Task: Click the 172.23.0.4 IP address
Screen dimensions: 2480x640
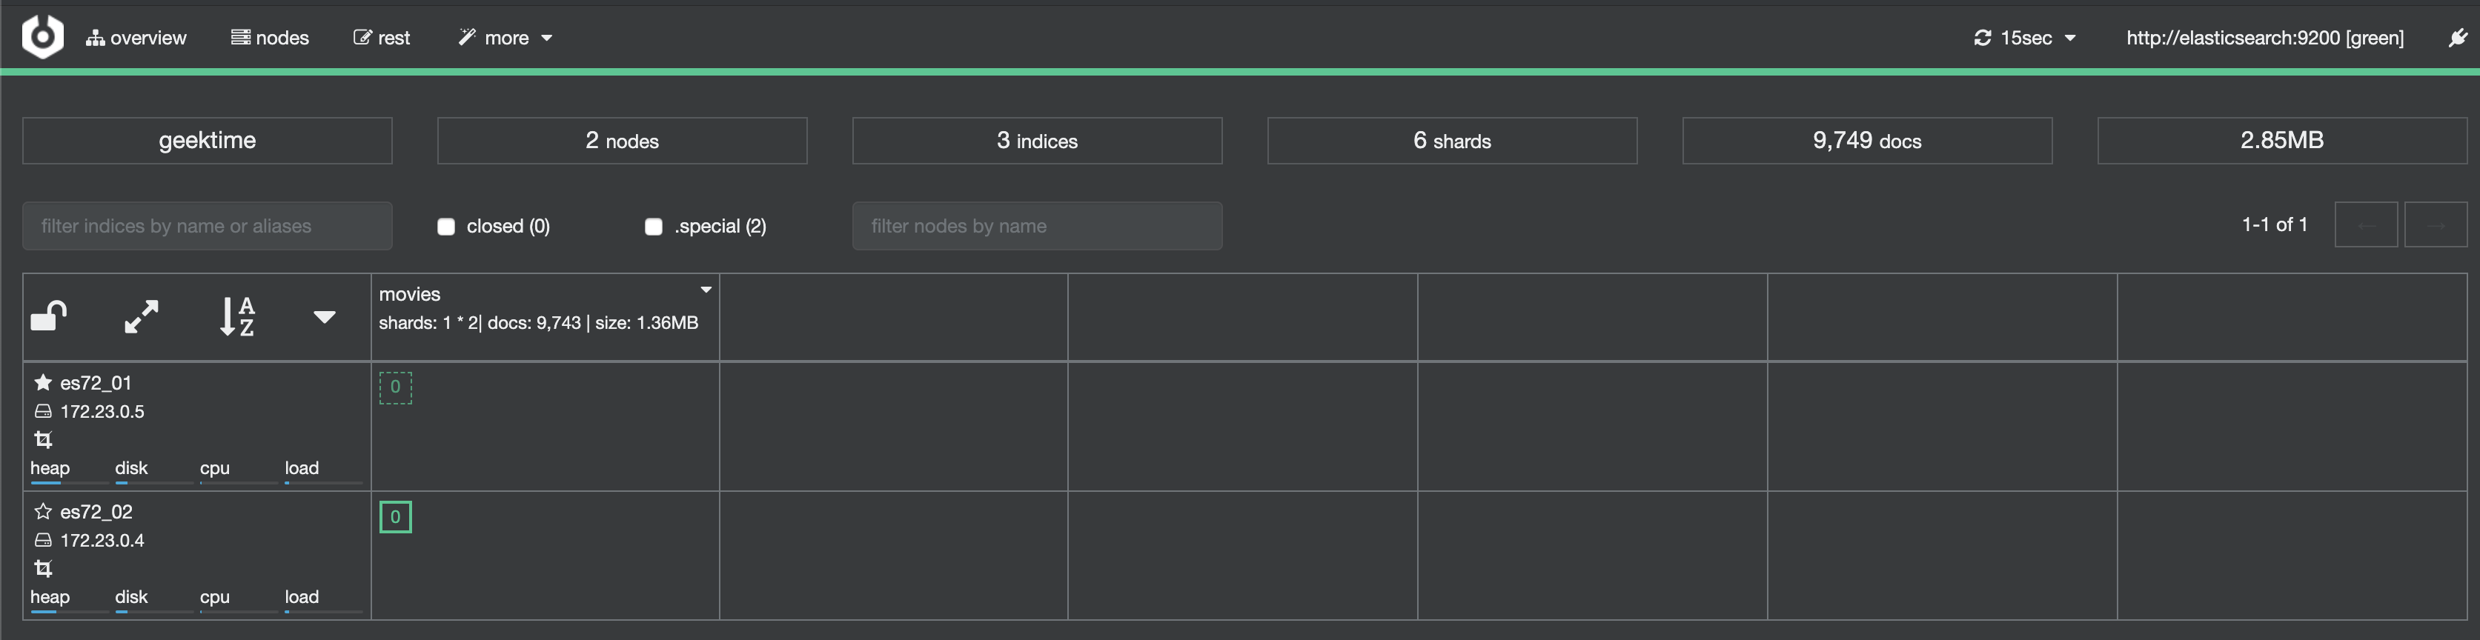Action: pos(102,541)
